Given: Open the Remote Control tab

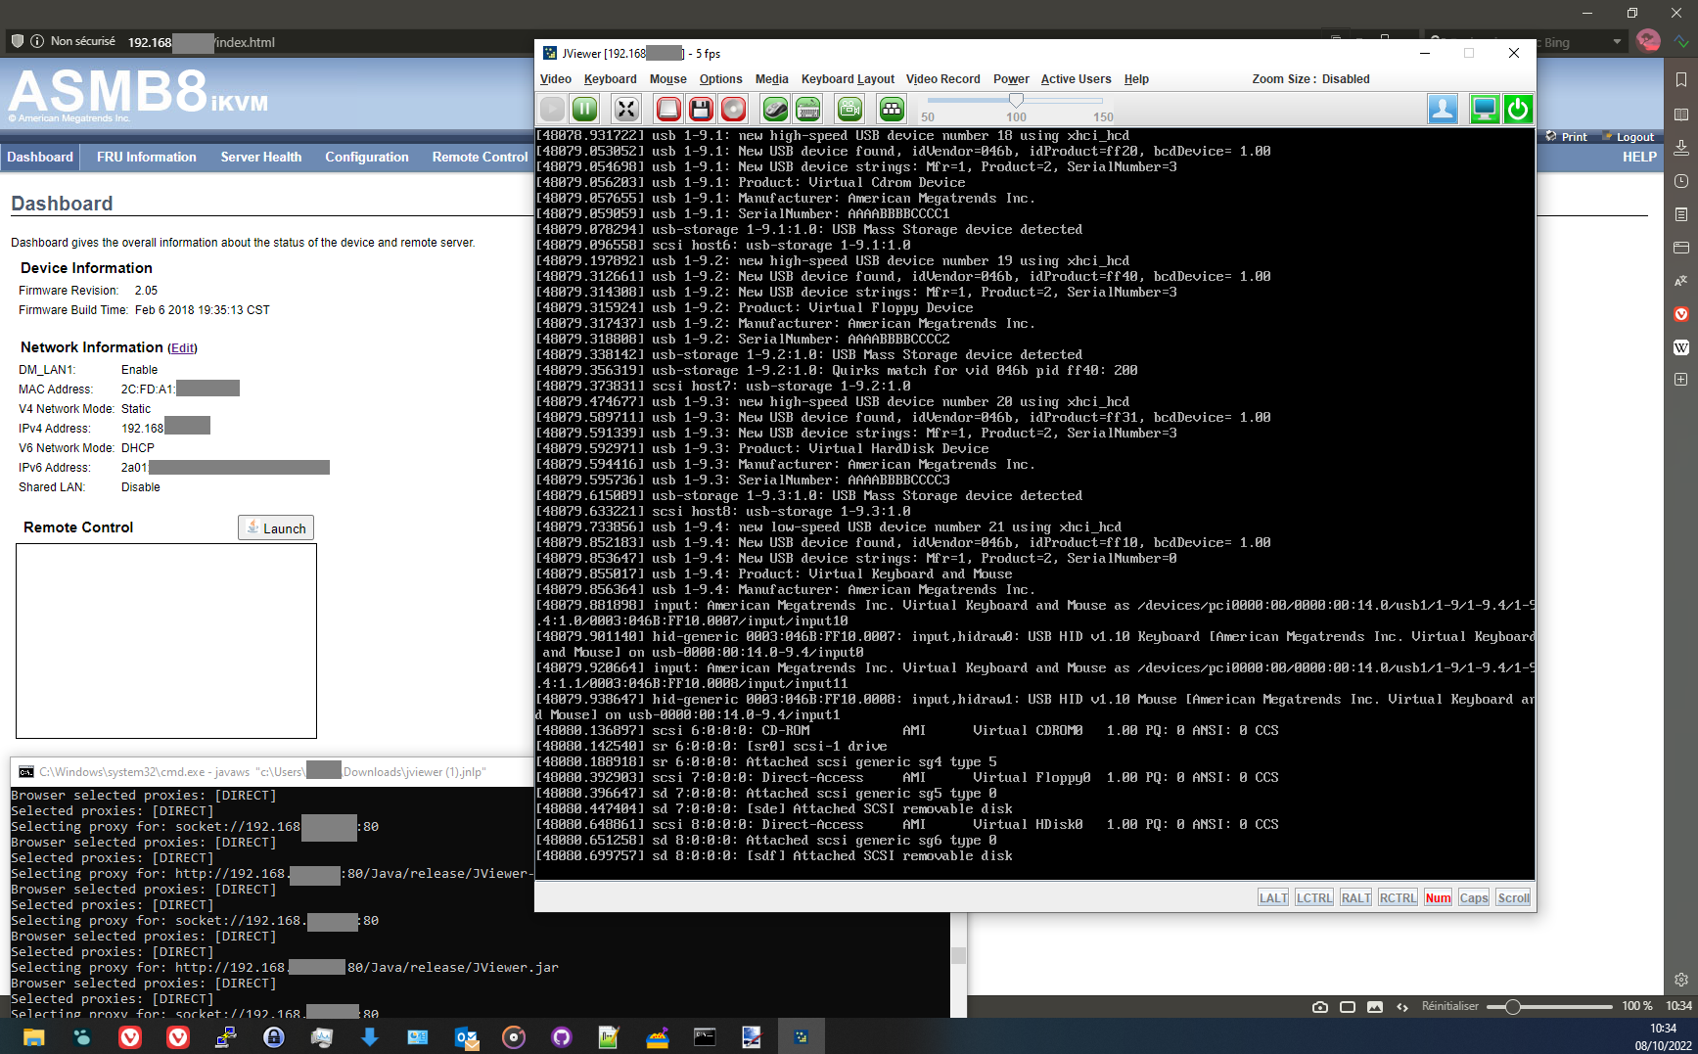Looking at the screenshot, I should pos(480,157).
